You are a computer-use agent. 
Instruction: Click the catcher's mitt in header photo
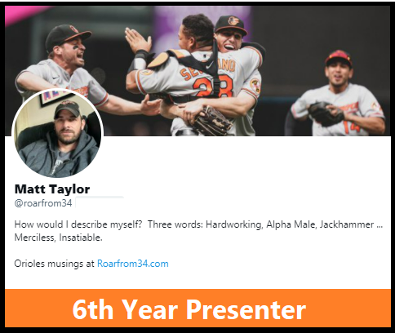coord(212,121)
